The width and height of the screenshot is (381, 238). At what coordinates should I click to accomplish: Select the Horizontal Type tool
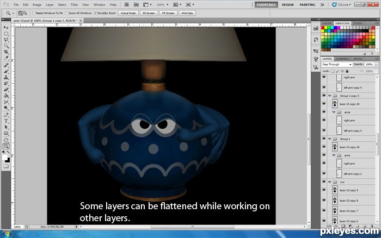[6, 121]
